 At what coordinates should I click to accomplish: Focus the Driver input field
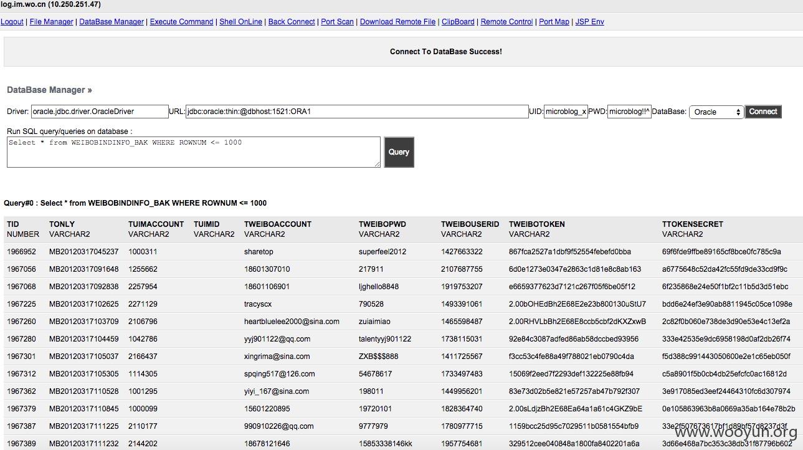coord(100,112)
